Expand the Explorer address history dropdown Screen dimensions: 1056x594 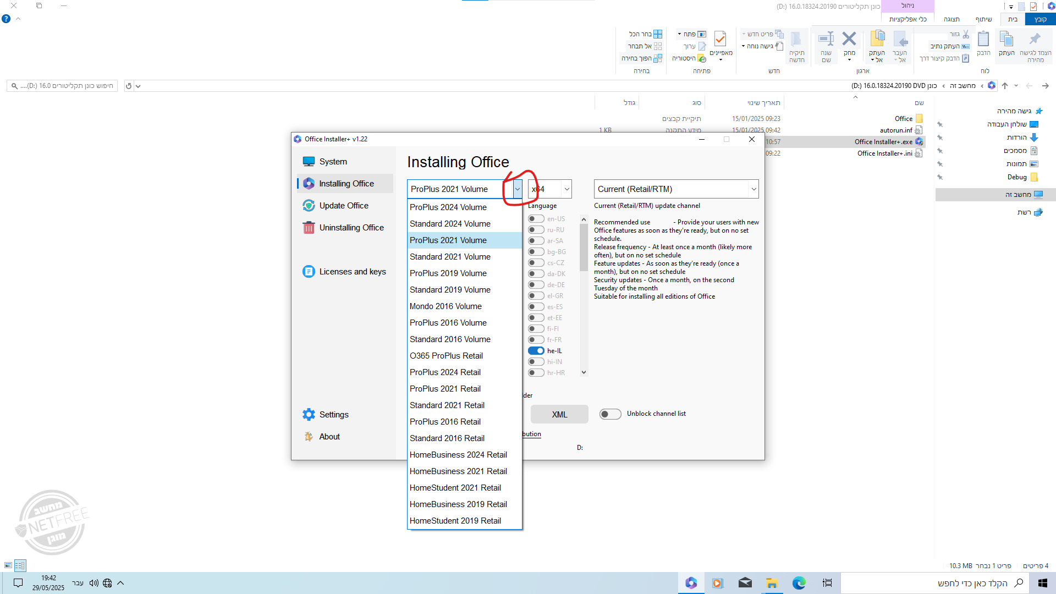click(138, 86)
